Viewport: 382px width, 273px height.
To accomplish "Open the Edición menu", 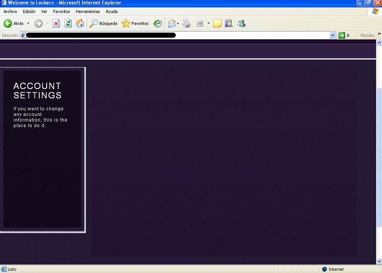I will 29,12.
